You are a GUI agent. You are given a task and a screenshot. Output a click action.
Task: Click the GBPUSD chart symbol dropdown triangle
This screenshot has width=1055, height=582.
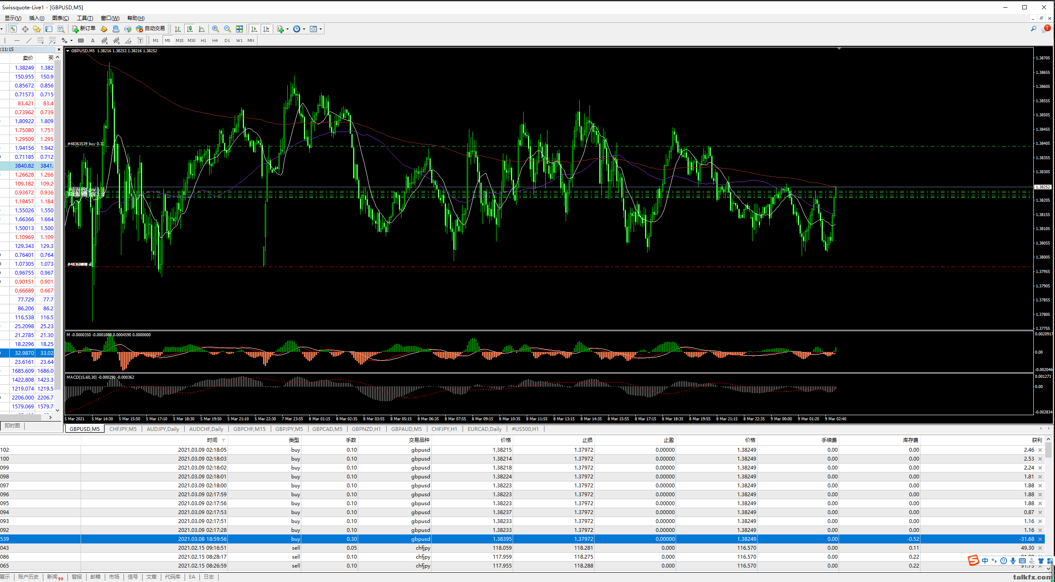[67, 51]
